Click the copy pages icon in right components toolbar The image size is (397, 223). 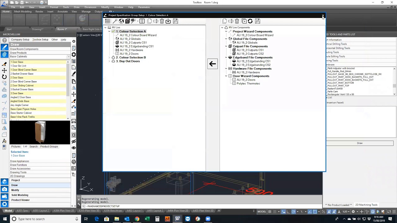tap(225, 21)
